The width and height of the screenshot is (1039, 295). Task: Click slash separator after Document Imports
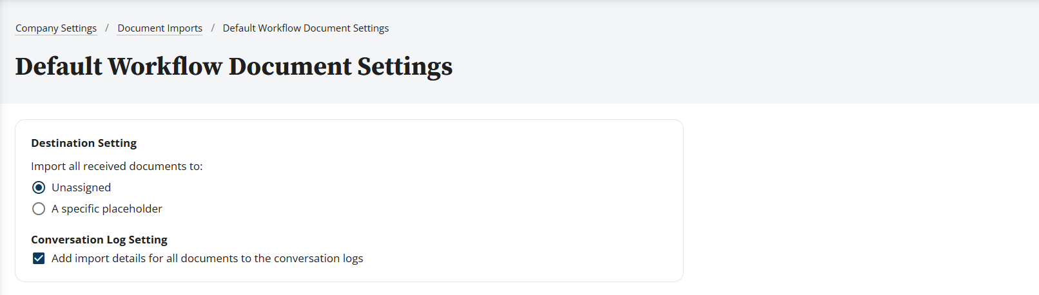point(213,28)
